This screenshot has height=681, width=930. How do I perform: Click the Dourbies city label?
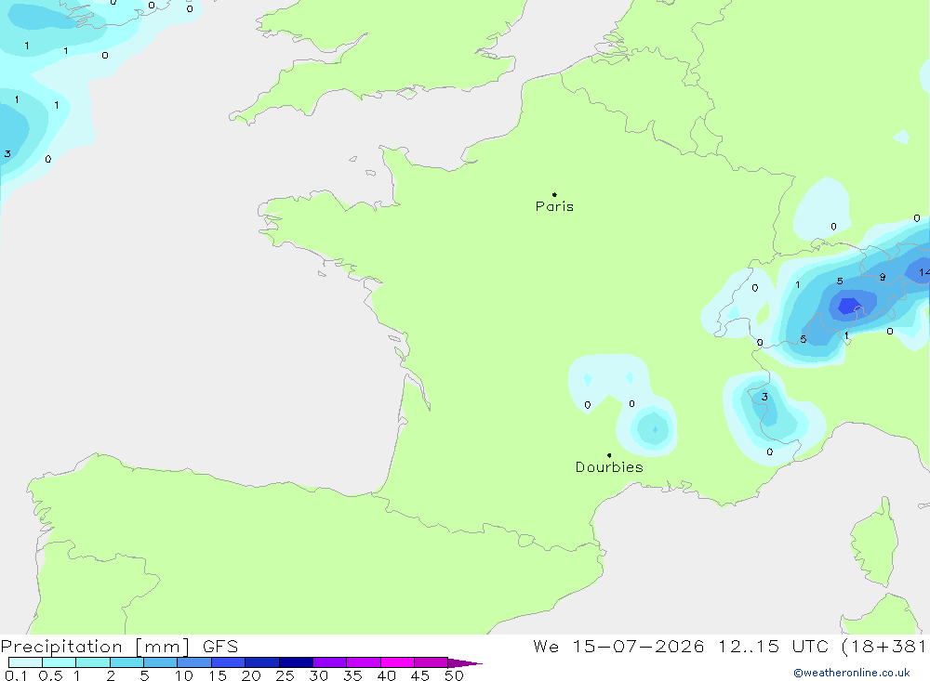pos(609,467)
